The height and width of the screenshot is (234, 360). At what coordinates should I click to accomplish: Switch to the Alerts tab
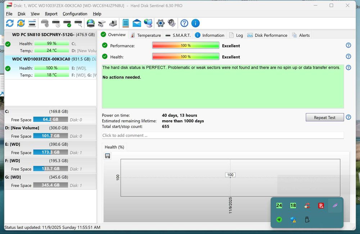click(301, 35)
